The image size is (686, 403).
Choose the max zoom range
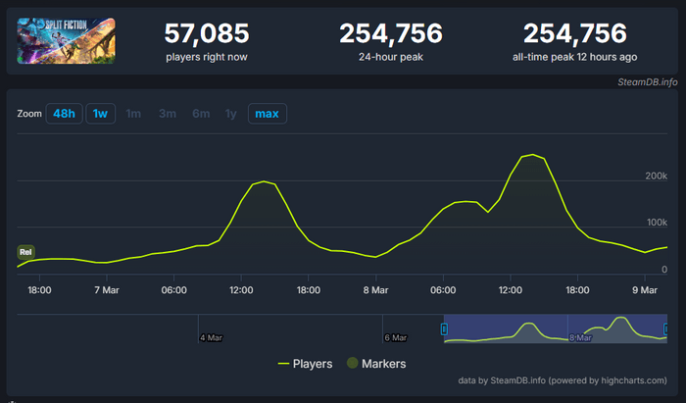(267, 114)
